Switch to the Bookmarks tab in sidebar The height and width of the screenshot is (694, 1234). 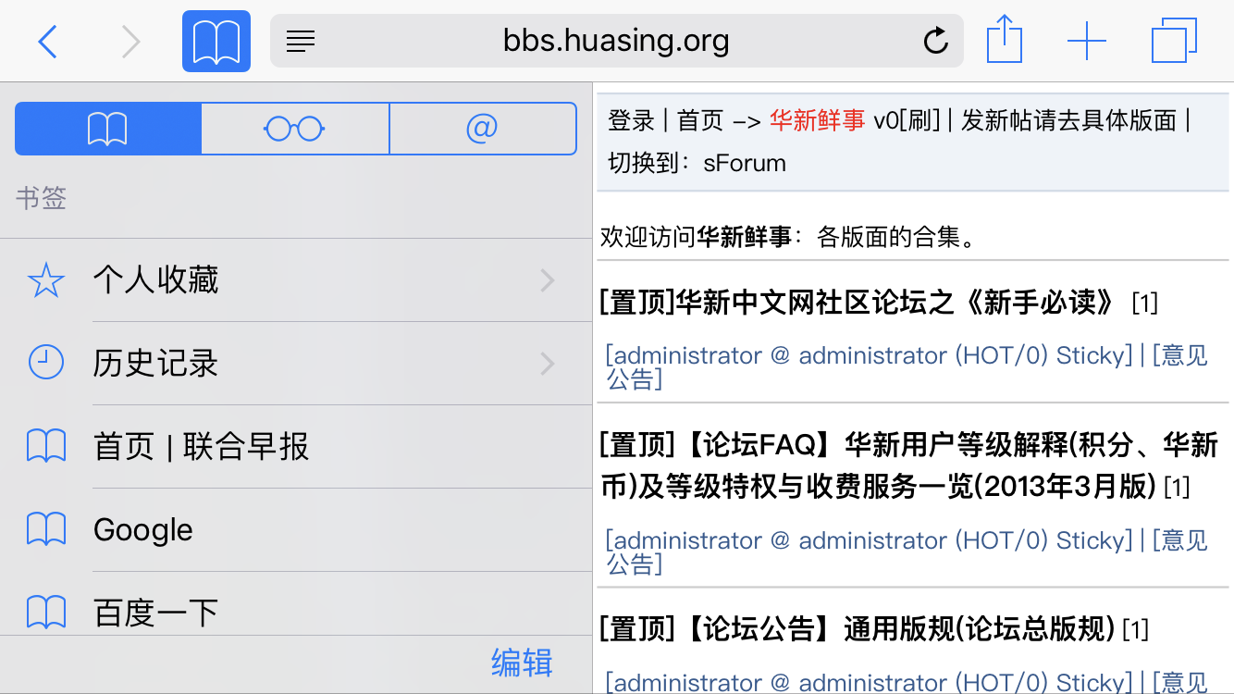coord(108,129)
